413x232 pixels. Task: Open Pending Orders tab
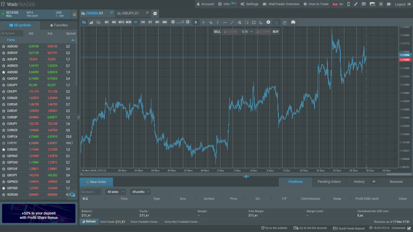329,182
